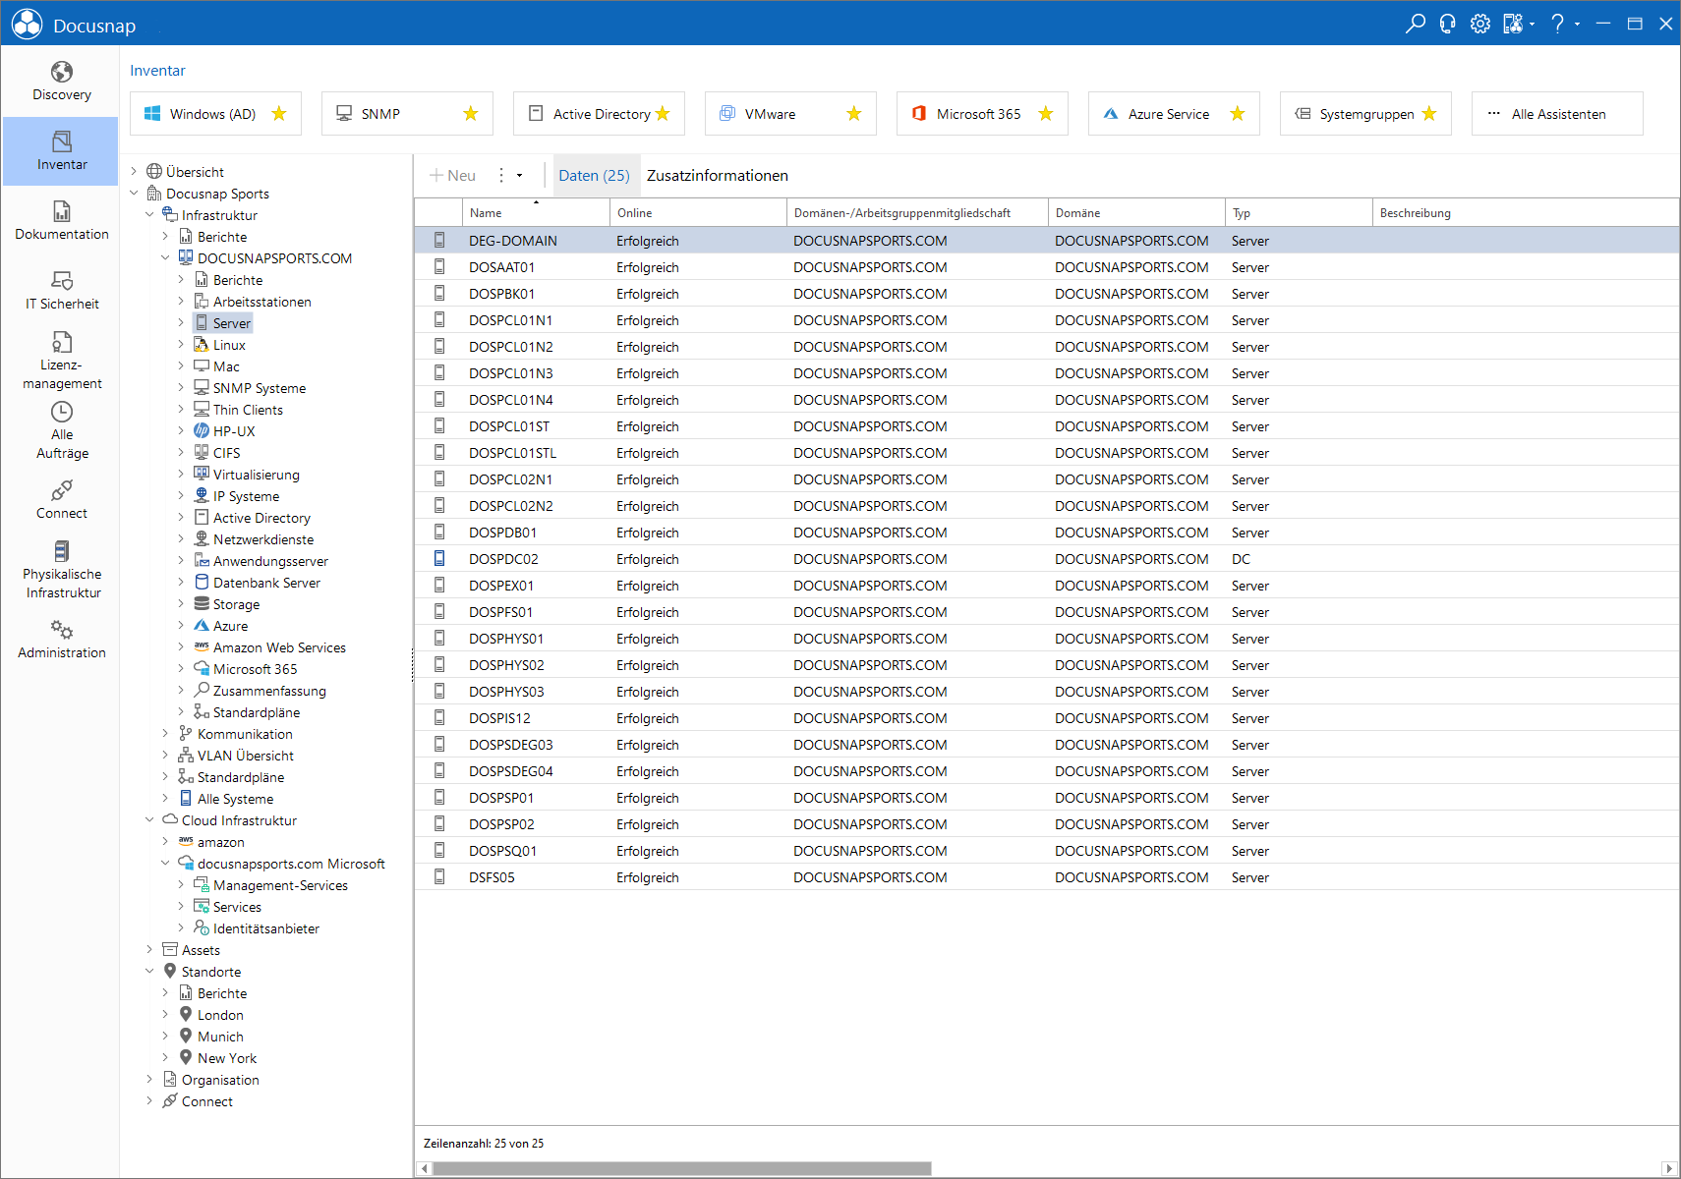1681x1179 pixels.
Task: Click the DOSPDC02 row system icon
Action: (x=439, y=558)
